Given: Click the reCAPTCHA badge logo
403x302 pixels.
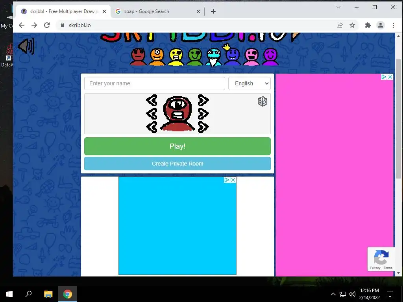Looking at the screenshot, I should click(x=381, y=257).
